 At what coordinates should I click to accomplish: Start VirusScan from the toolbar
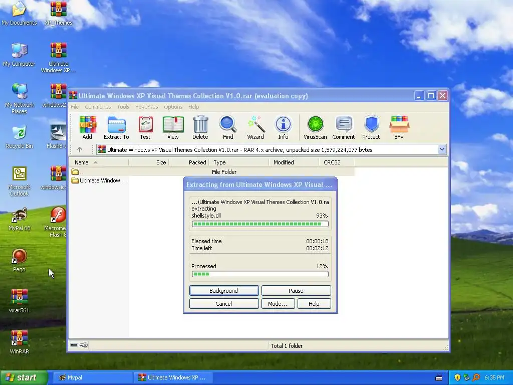pos(315,127)
